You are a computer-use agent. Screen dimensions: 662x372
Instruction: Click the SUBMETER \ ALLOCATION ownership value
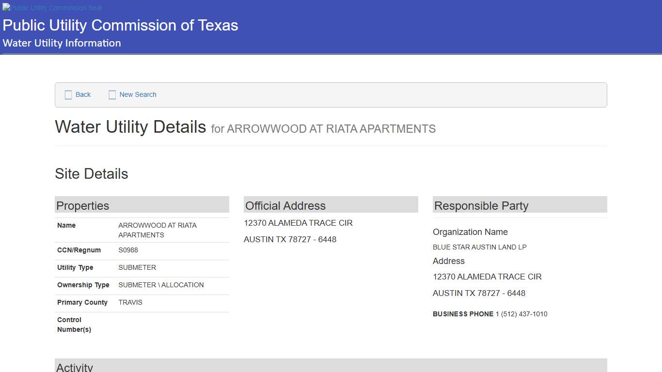click(x=161, y=285)
